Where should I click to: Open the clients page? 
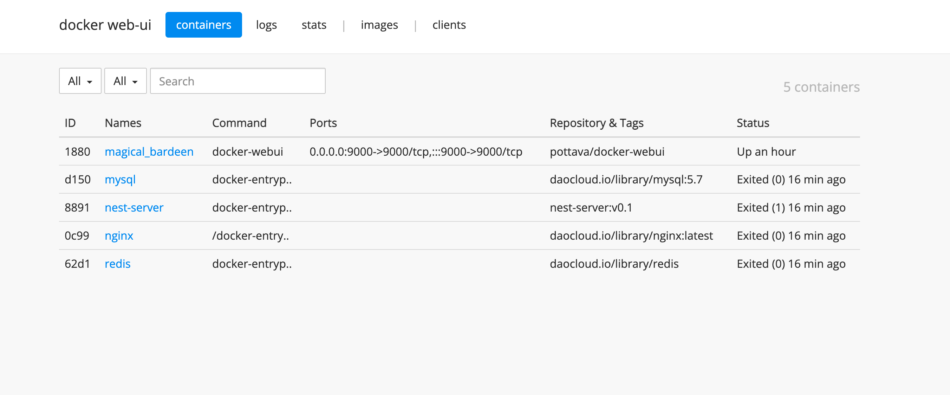(x=449, y=25)
